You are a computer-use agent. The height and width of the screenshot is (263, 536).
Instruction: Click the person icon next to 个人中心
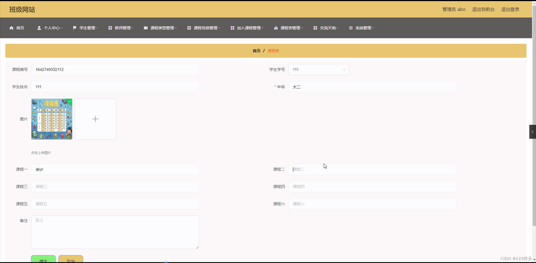pos(40,28)
